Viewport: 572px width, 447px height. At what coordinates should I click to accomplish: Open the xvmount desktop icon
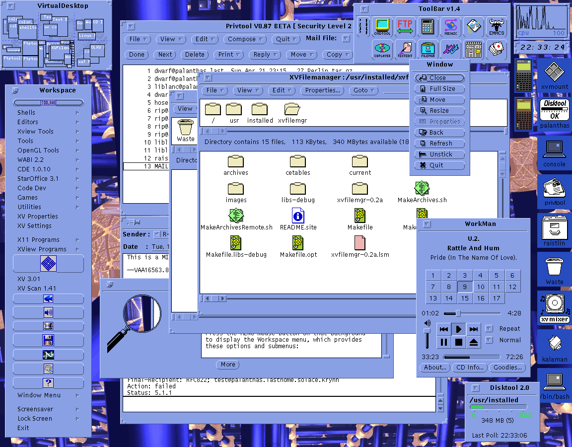pos(554,75)
